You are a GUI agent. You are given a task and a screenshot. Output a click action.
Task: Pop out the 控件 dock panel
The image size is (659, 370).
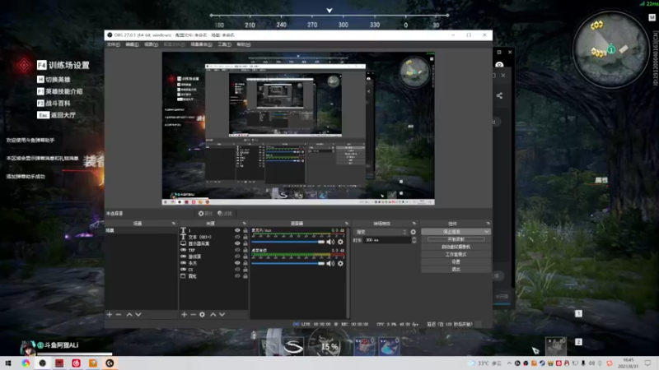488,224
